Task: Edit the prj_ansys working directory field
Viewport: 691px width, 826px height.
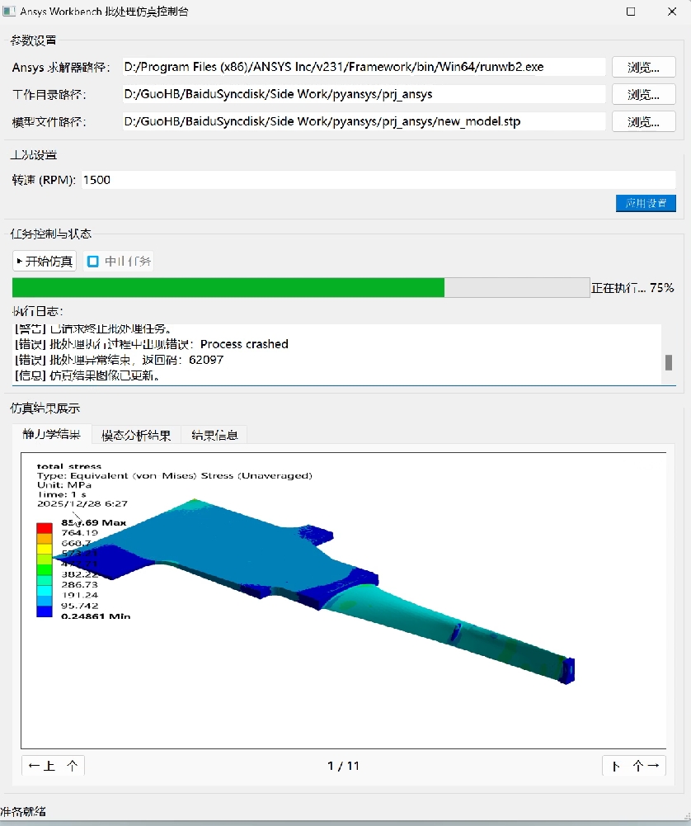Action: click(x=364, y=94)
